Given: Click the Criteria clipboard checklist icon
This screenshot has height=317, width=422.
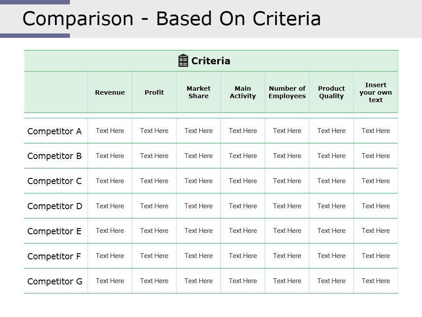Looking at the screenshot, I should (x=183, y=61).
